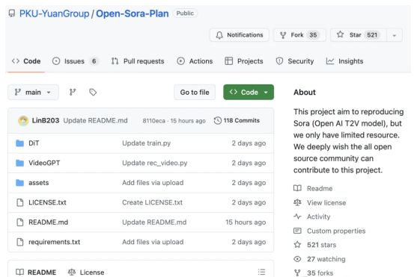Open the 521 stars link
This screenshot has height=277, width=420.
click(314, 245)
